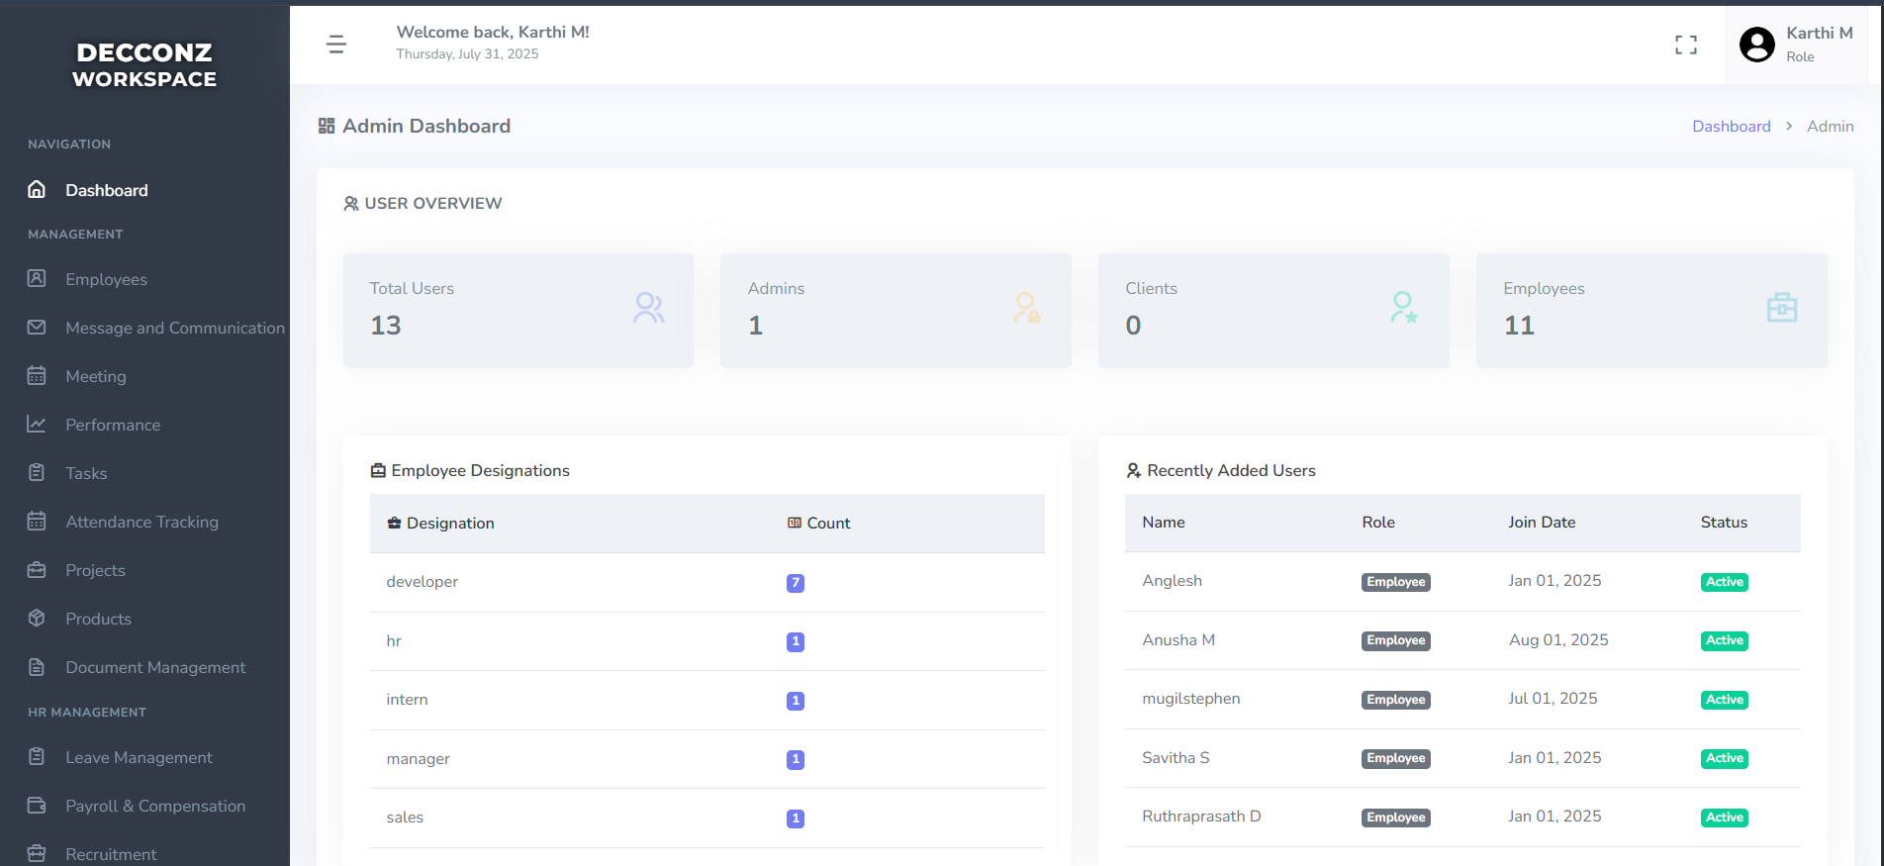Click join date 'Jul 01, 2025'
Viewport: 1884px width, 866px height.
coord(1553,699)
